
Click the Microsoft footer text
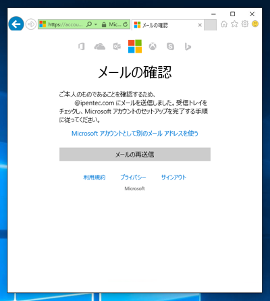(x=134, y=188)
